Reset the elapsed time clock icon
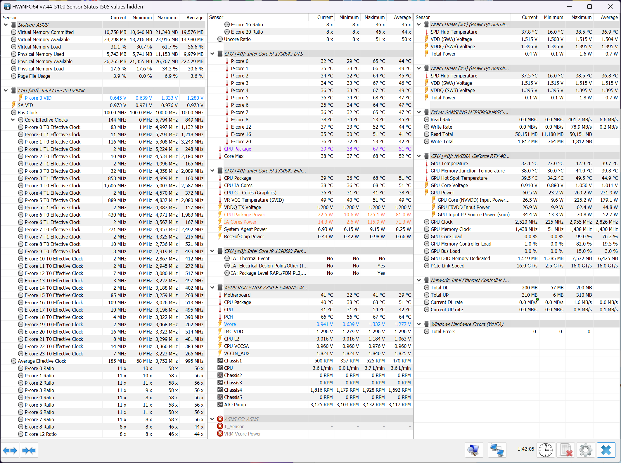Screen dimensions: 621x463 (x=545, y=450)
